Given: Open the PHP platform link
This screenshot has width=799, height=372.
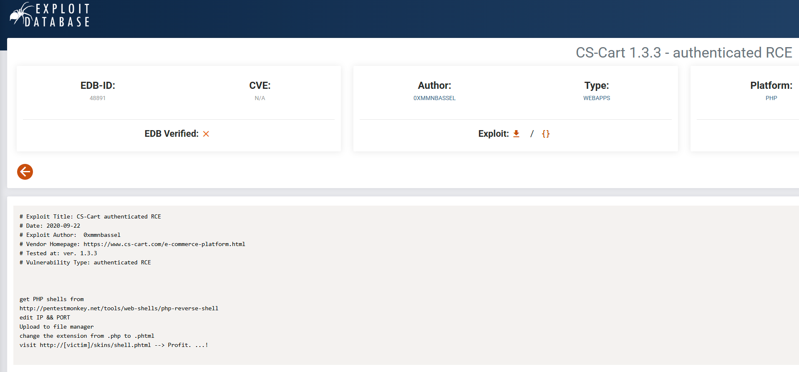Looking at the screenshot, I should point(771,98).
